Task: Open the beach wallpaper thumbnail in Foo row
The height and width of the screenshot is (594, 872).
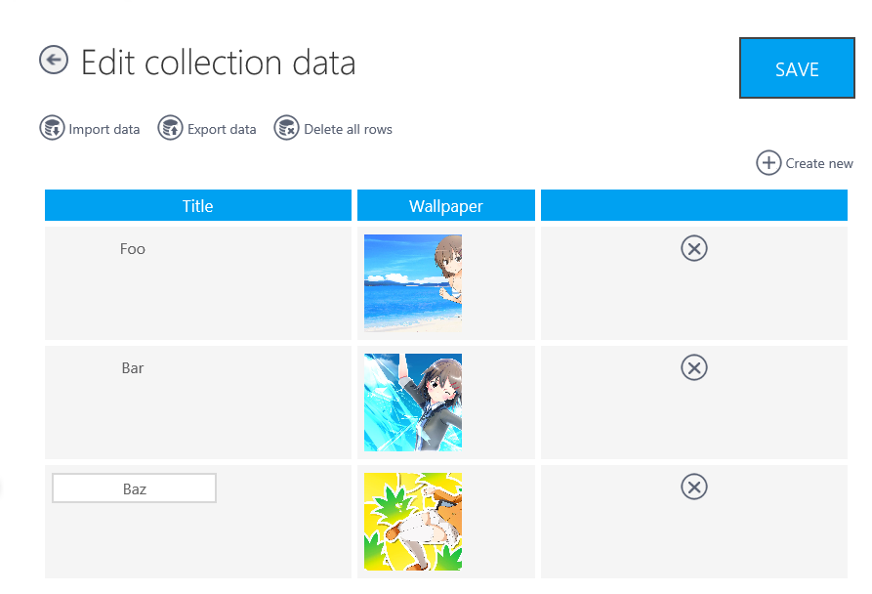Action: click(x=413, y=283)
